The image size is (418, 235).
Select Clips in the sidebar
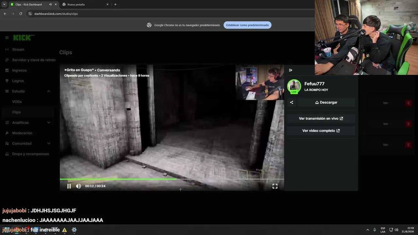[x=27, y=112]
